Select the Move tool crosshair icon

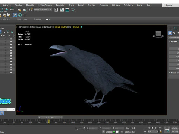(x=12, y=10)
